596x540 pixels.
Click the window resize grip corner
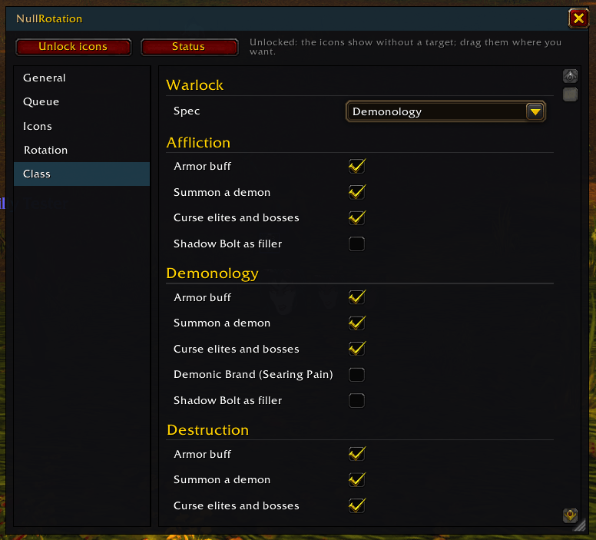click(x=581, y=525)
